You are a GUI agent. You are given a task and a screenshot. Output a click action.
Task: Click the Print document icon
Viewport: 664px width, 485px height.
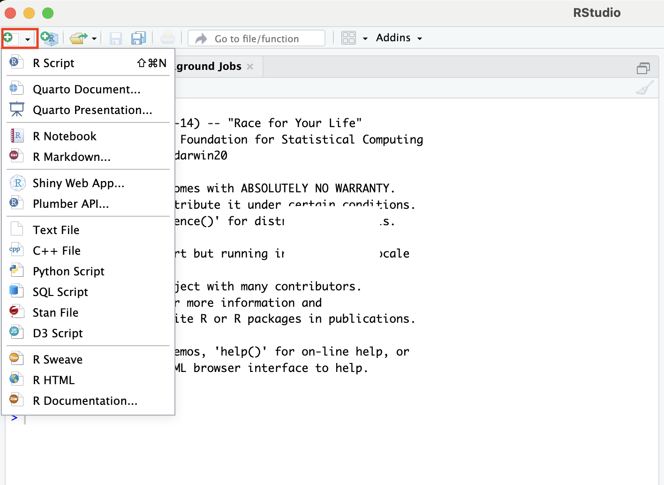coord(167,38)
